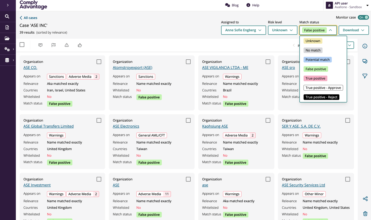The image size is (371, 220).
Task: Choose True positive - Reject option
Action: click(321, 97)
